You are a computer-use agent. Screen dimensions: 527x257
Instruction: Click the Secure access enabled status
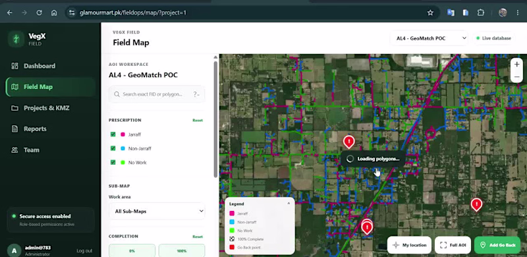pos(51,219)
